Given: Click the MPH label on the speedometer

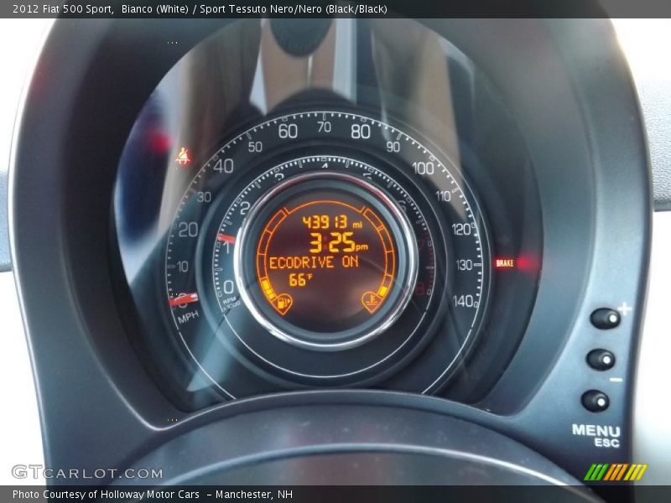Looking at the screenshot, I should tap(187, 316).
